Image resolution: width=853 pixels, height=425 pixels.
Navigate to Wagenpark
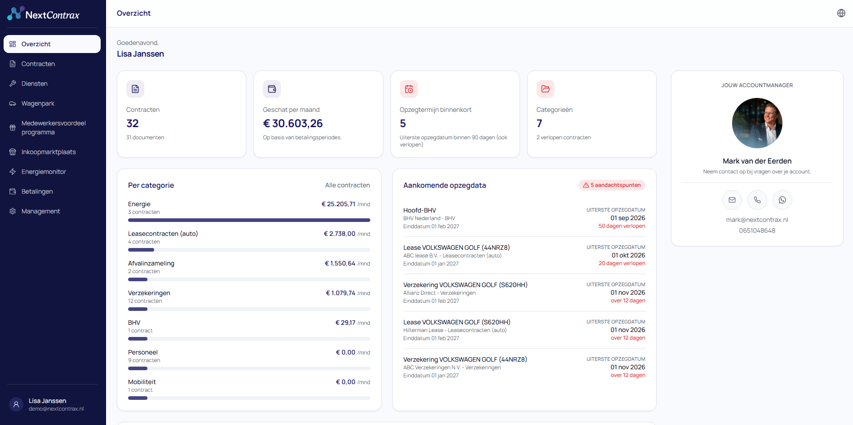coord(52,103)
